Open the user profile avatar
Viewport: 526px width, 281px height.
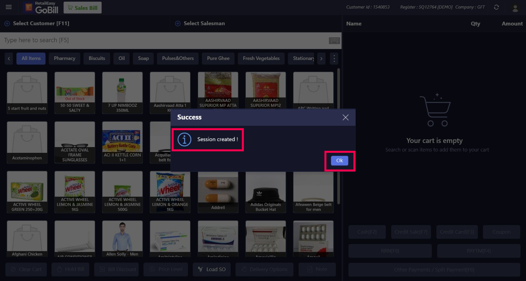(x=514, y=7)
